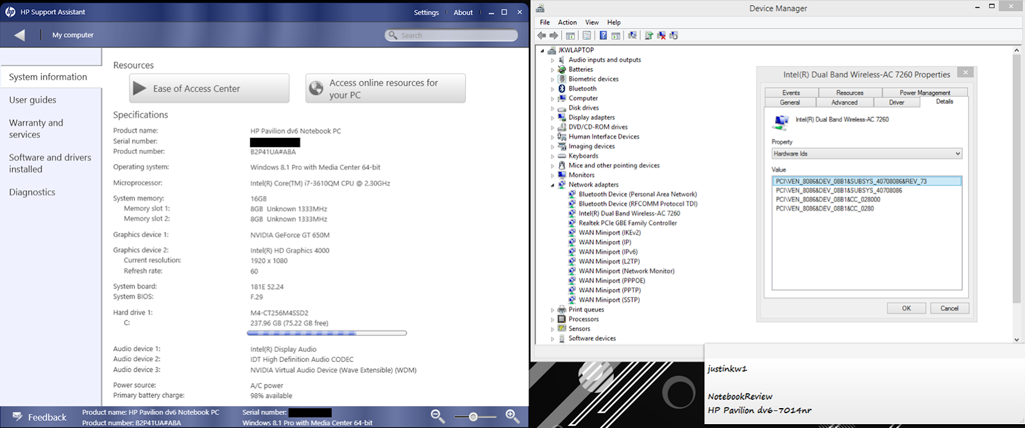The image size is (1025, 428).
Task: Click the Processors category icon
Action: [562, 319]
